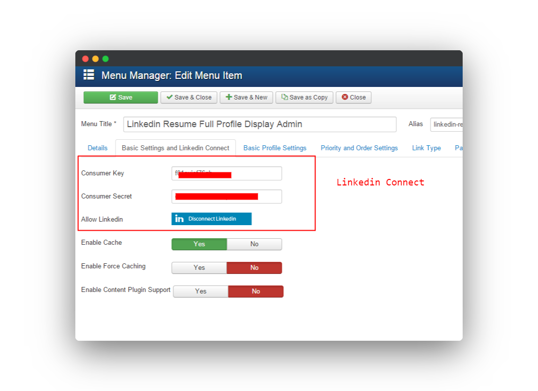Click Save & New button
The height and width of the screenshot is (391, 538).
click(246, 97)
